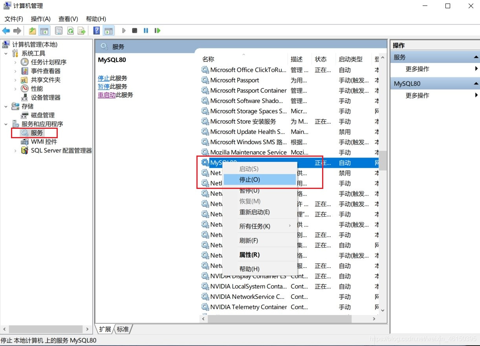Select the NVIDIA LocalSystem Container service icon
The image size is (480, 346).
205,286
